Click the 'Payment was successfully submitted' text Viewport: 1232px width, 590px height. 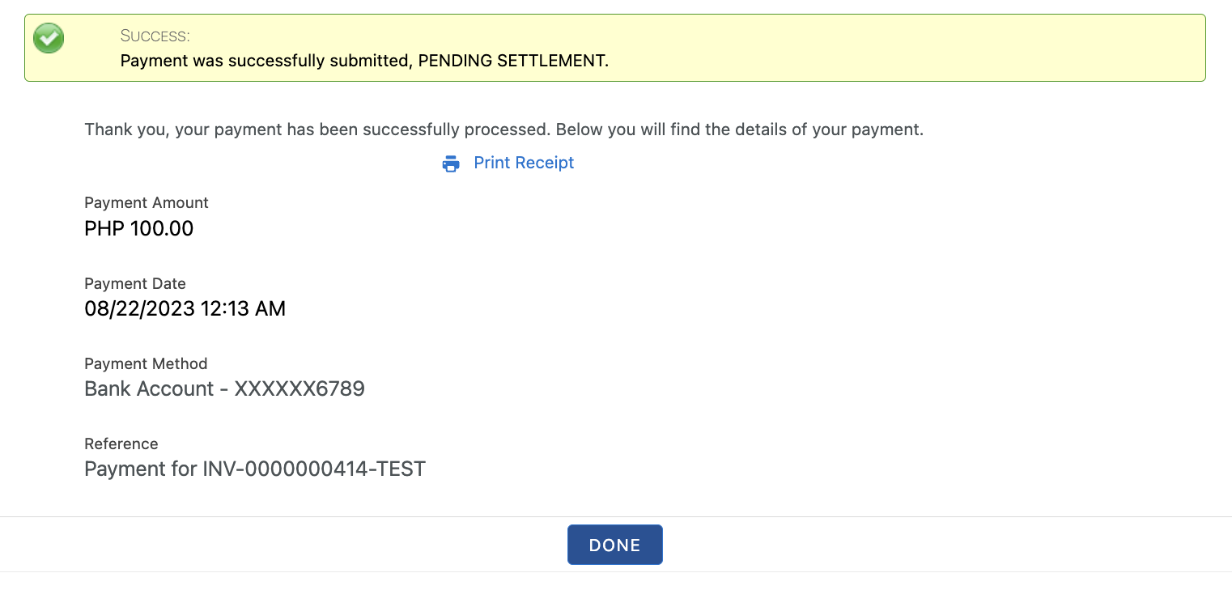click(x=266, y=61)
